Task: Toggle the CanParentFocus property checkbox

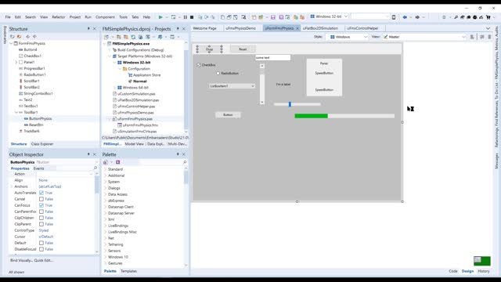Action: [x=41, y=211]
